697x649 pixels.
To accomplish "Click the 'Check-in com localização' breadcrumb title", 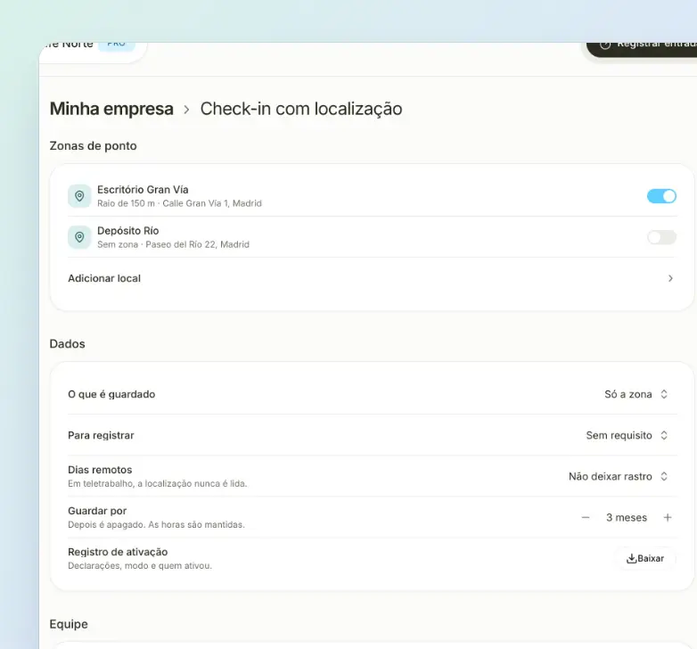I will (x=301, y=109).
